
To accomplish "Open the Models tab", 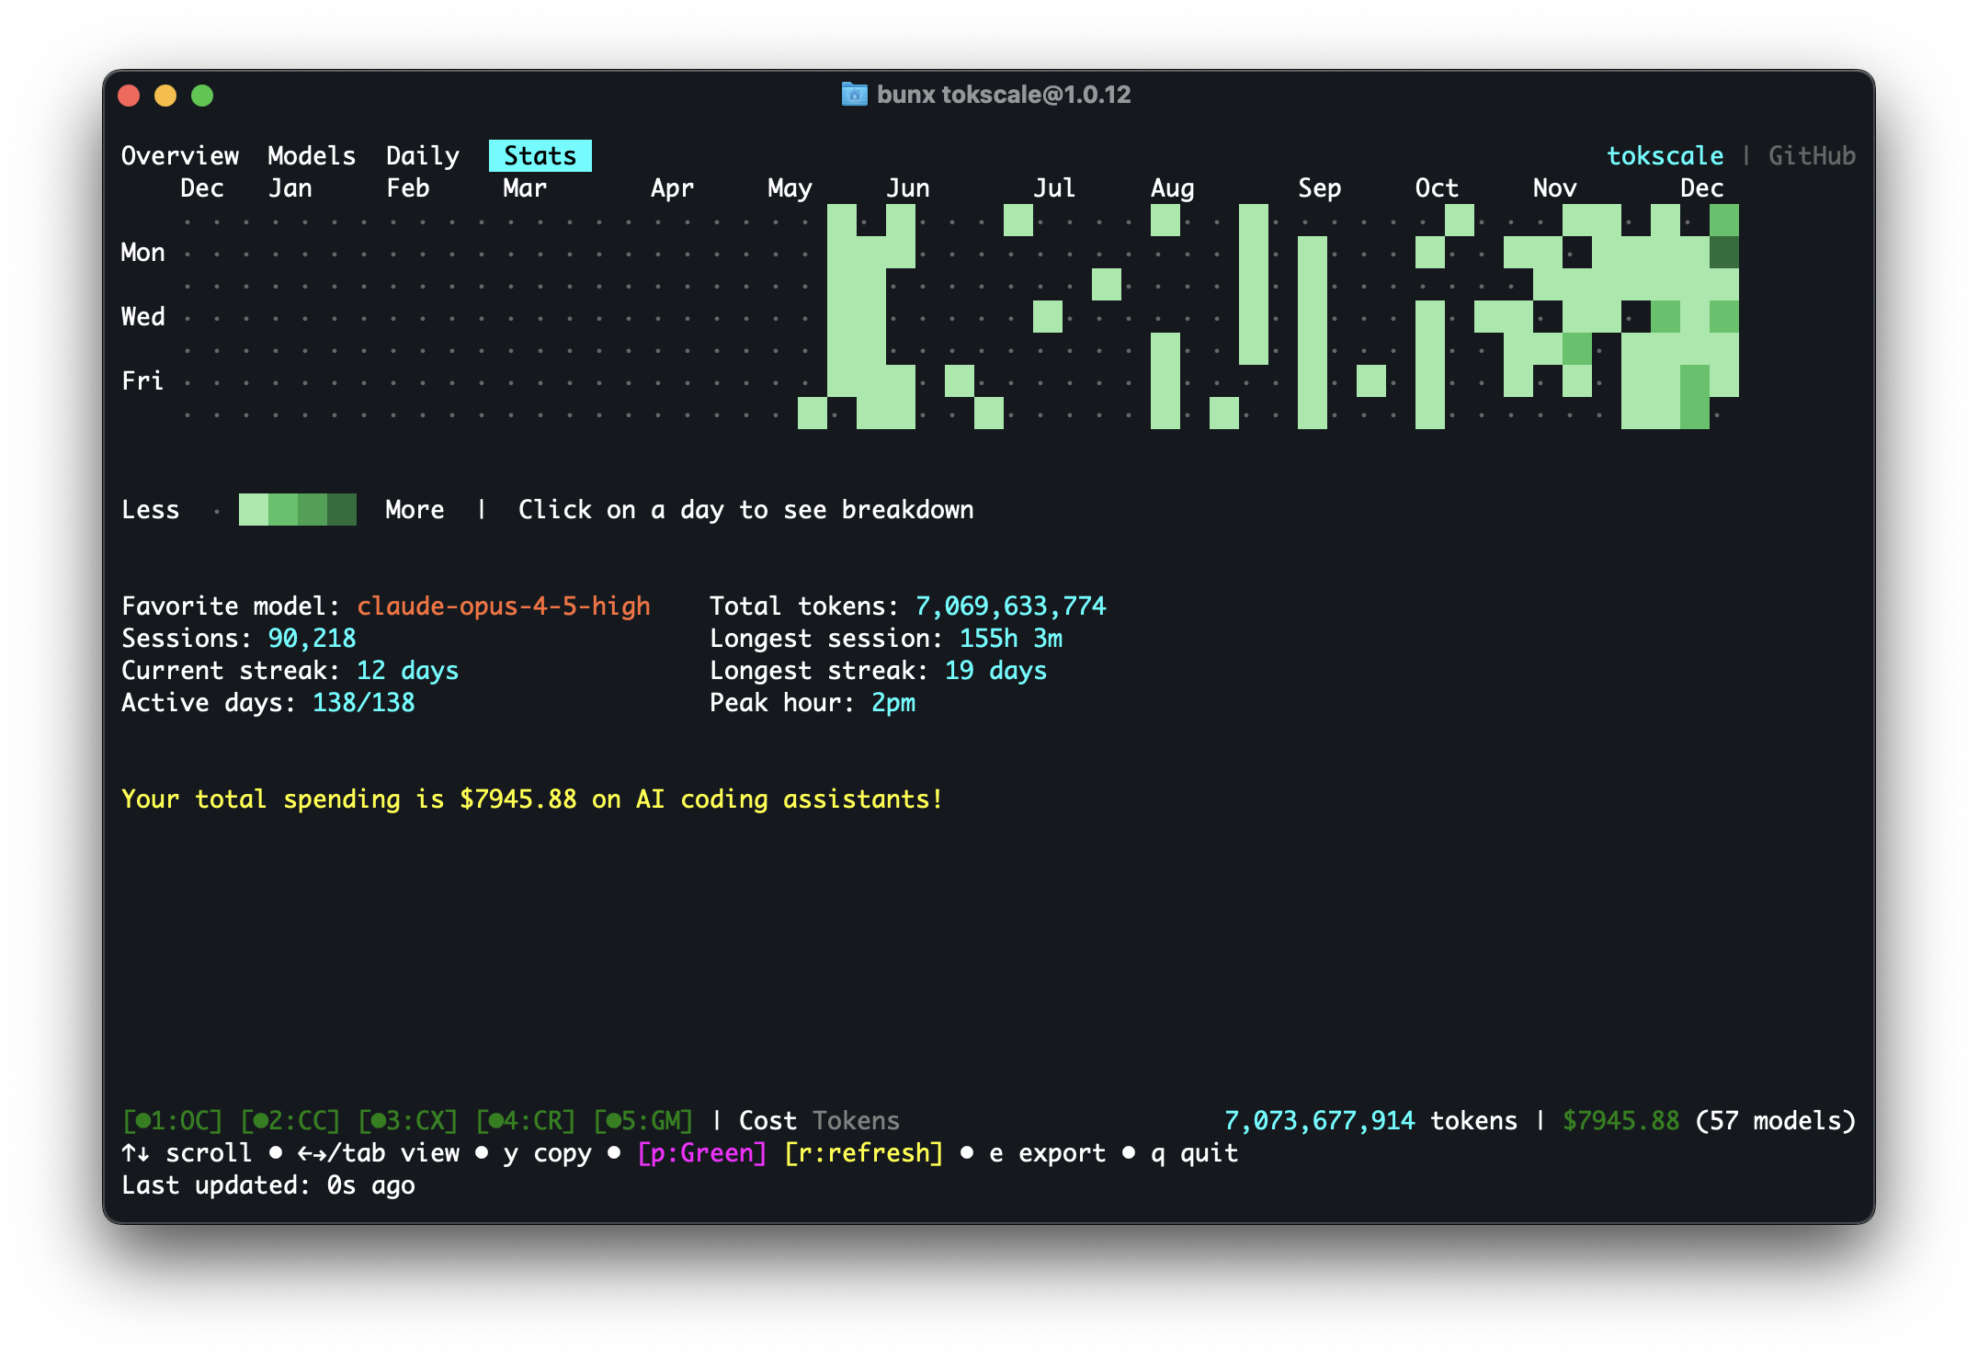I will (311, 155).
